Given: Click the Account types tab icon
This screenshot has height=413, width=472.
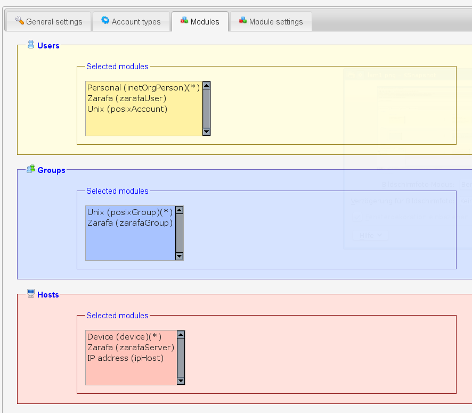Looking at the screenshot, I should 105,21.
